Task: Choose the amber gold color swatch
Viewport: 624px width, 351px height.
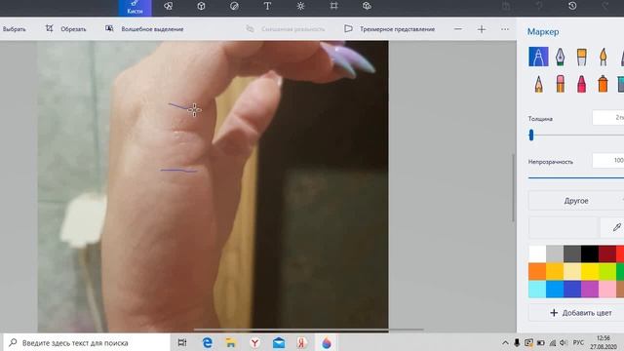Action: click(x=555, y=271)
